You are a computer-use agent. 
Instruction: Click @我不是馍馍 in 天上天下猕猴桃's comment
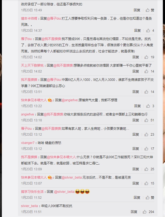coord(63,66)
